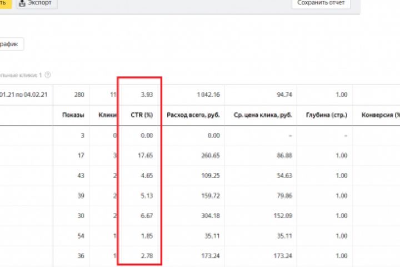Select total CTR value 3.93
The width and height of the screenshot is (400, 267).
147,95
